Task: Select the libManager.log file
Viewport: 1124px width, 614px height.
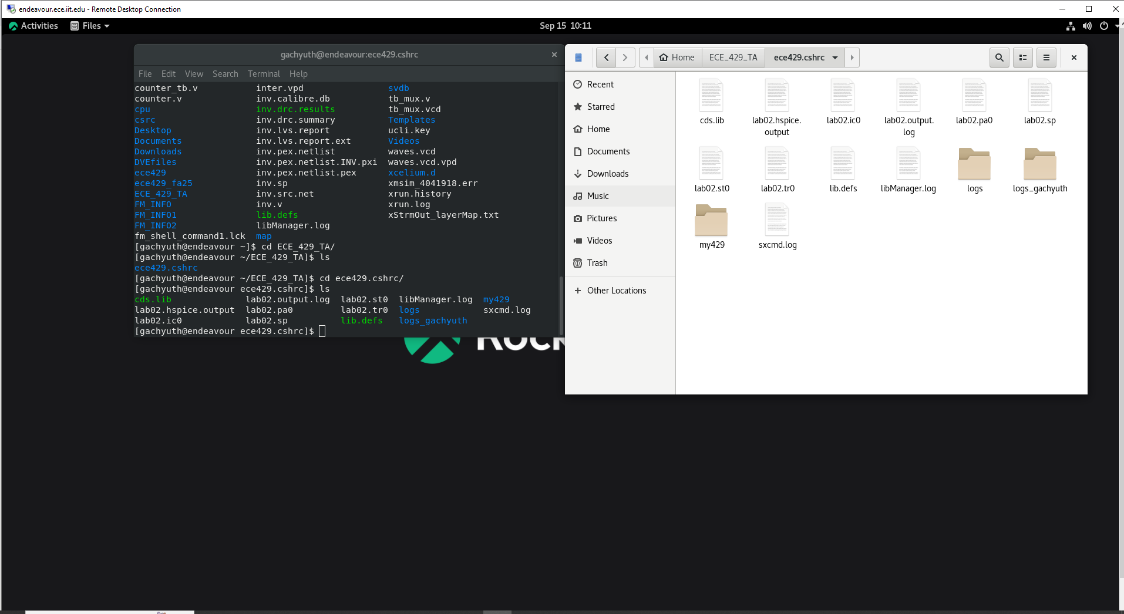Action: point(908,163)
